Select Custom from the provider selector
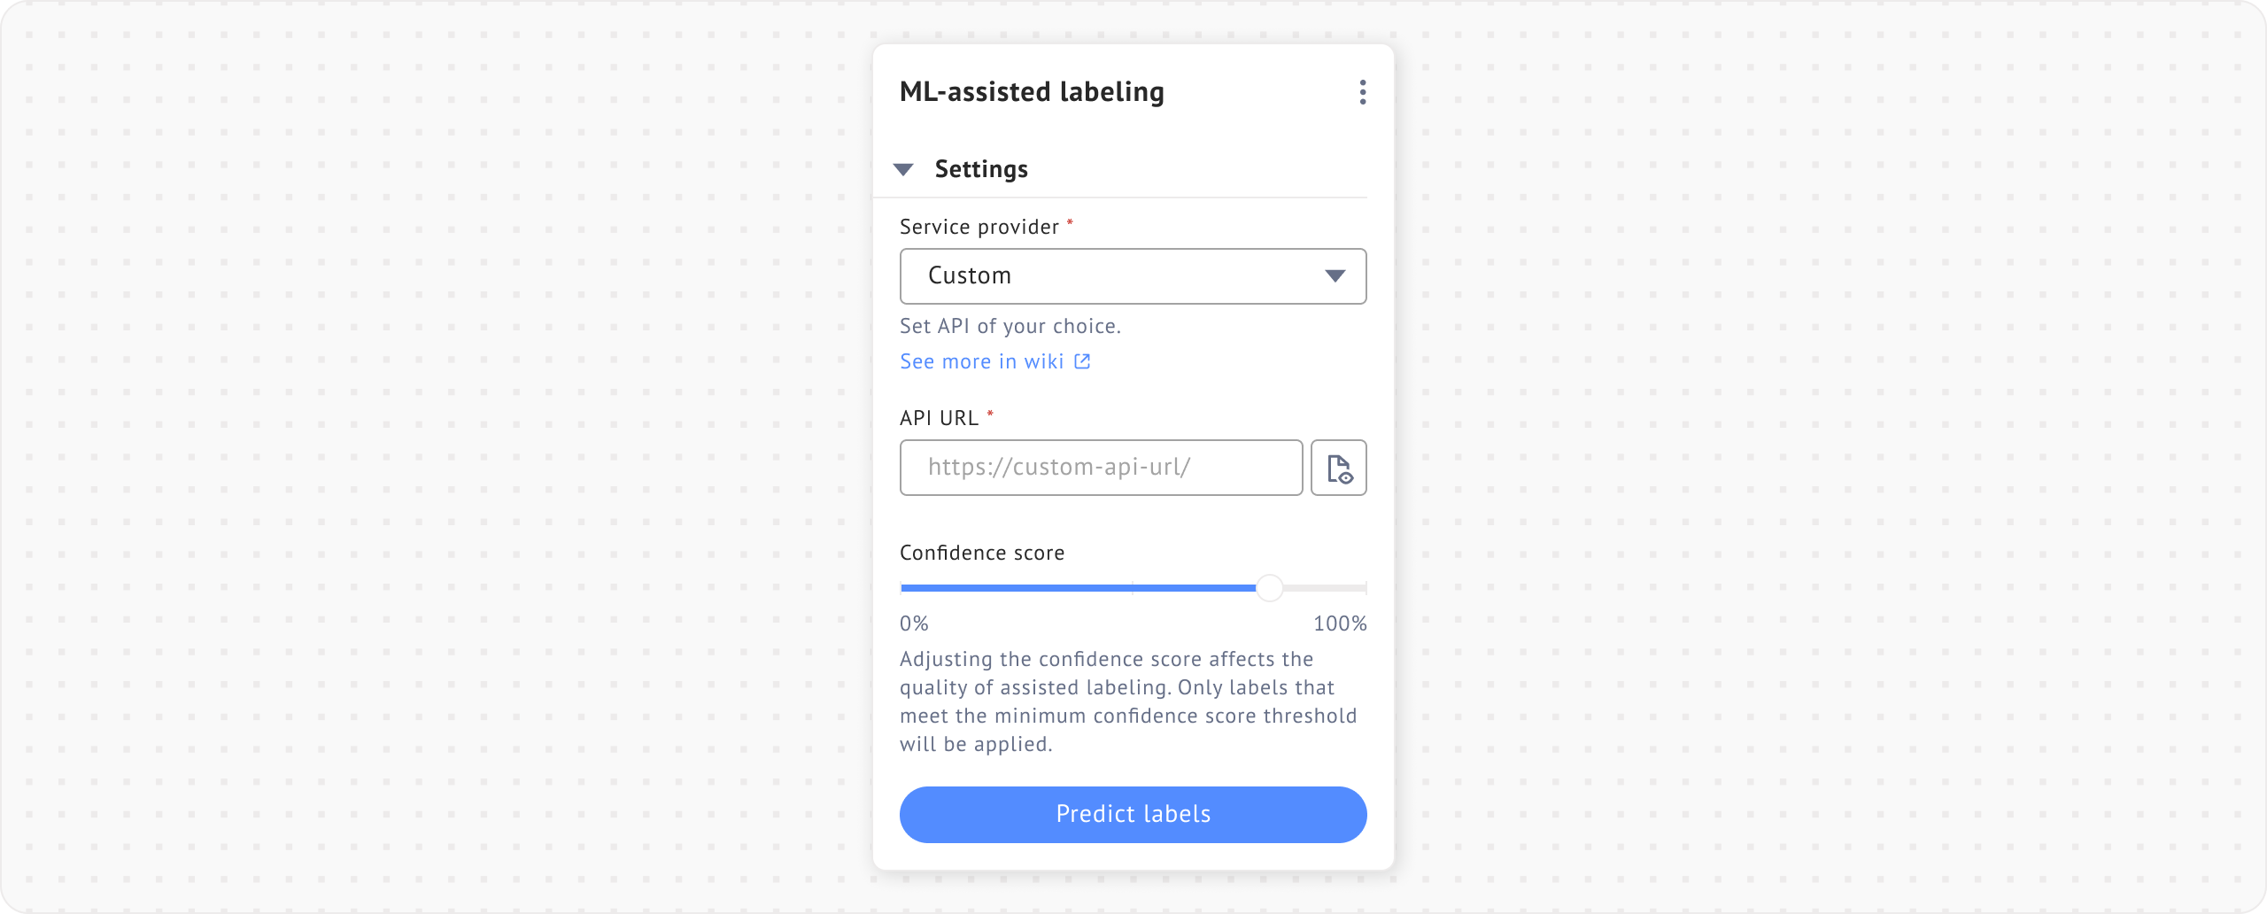This screenshot has height=914, width=2267. (1133, 275)
